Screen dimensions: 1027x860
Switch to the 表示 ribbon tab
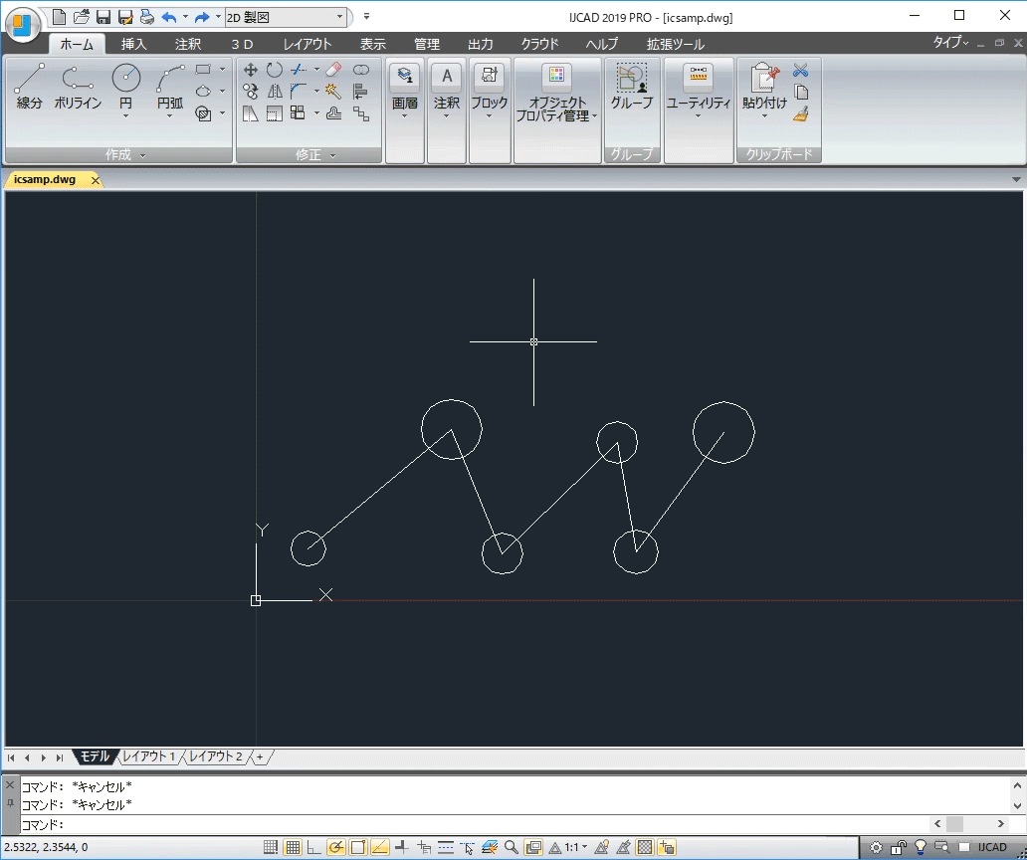click(372, 44)
